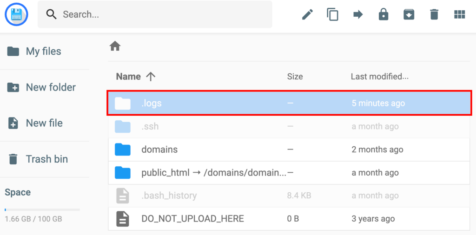Create a New folder
Screen dimensions: 476x235
(50, 87)
